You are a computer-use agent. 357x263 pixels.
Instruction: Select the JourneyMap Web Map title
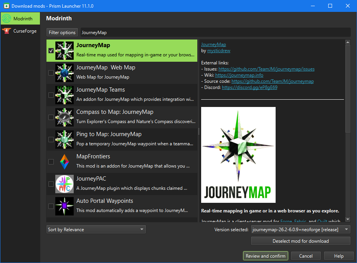[x=106, y=67]
